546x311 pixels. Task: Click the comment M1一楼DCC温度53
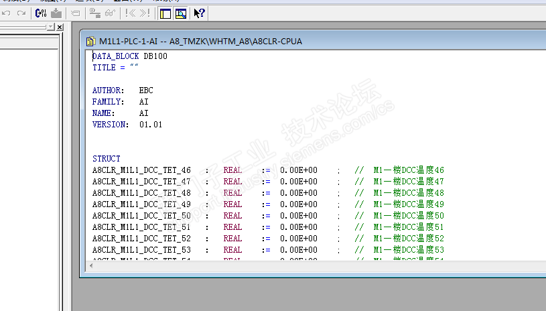pos(409,250)
